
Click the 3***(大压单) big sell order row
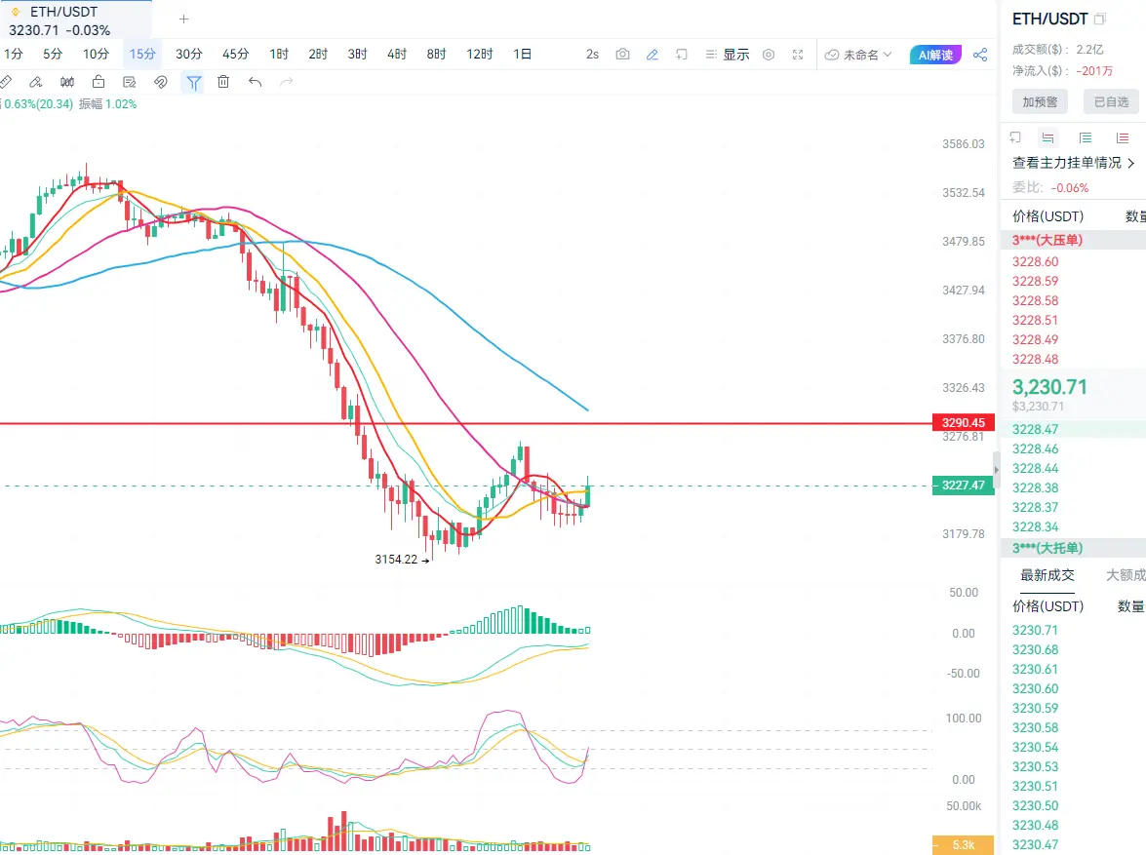pyautogui.click(x=1073, y=240)
